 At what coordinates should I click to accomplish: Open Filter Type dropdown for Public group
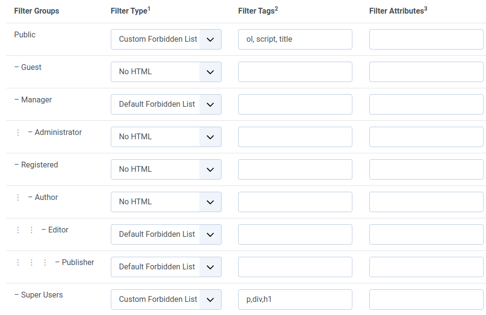(166, 39)
